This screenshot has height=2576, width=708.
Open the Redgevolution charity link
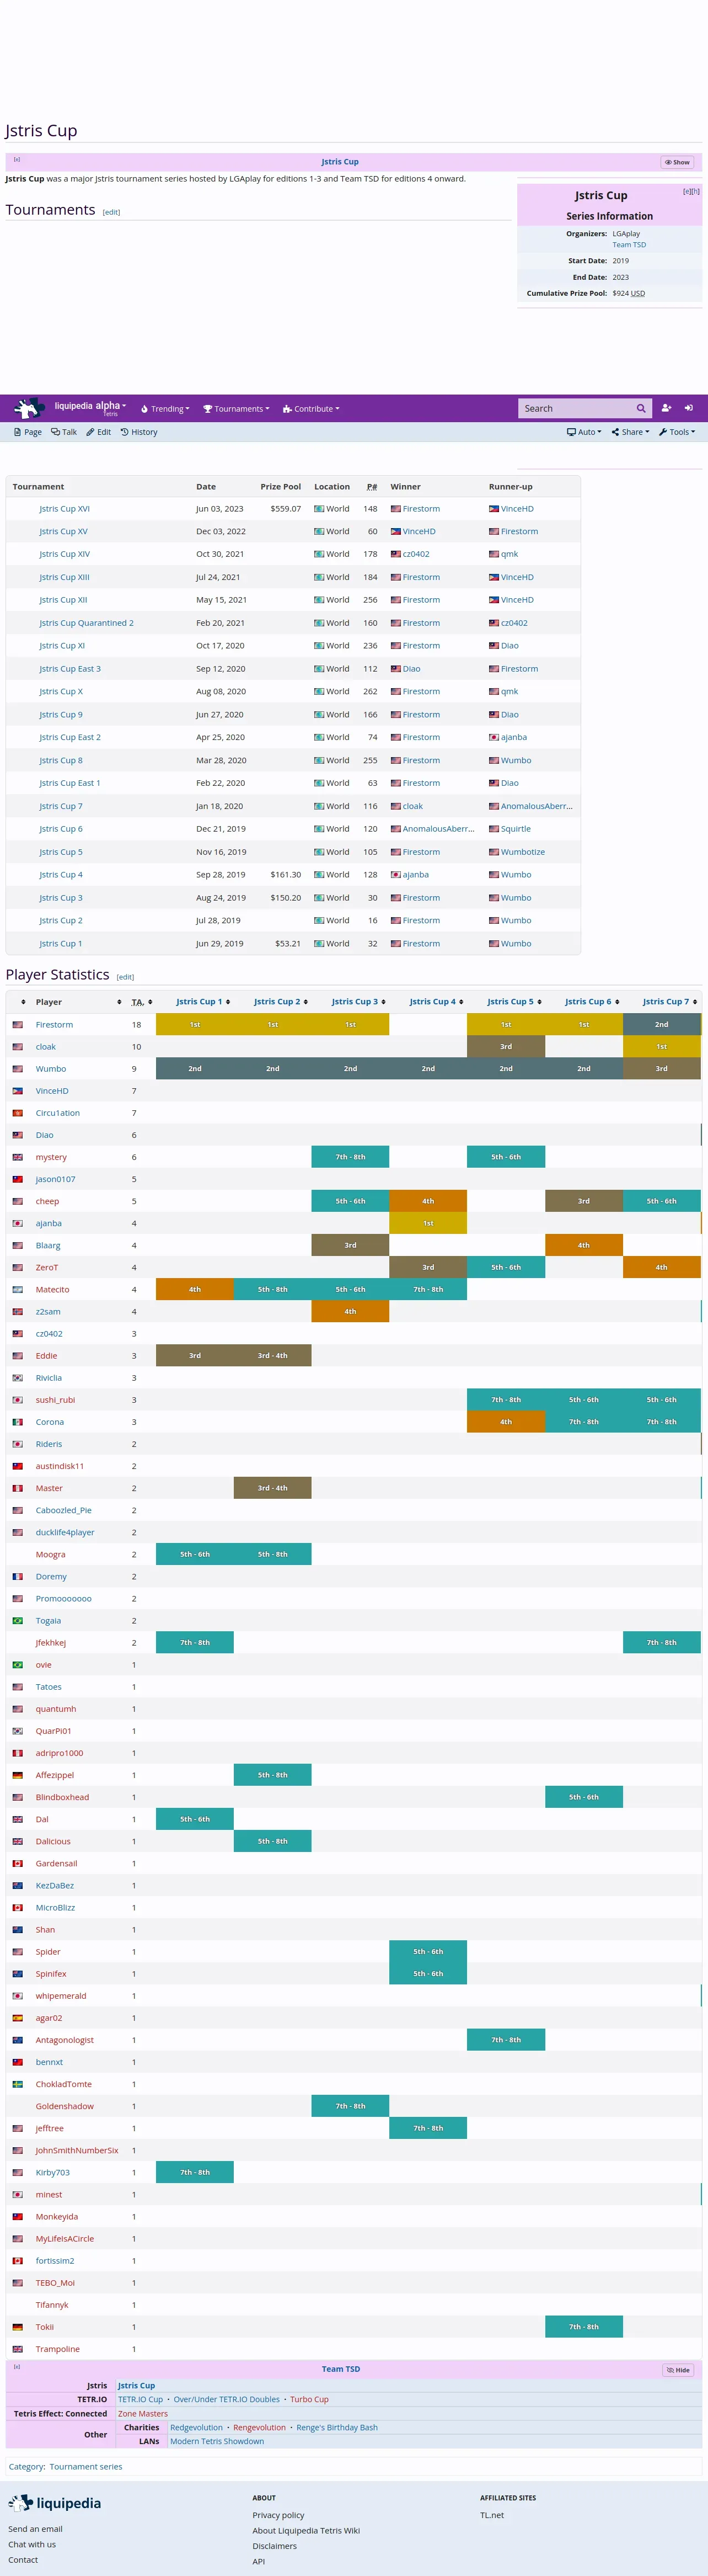point(197,2427)
